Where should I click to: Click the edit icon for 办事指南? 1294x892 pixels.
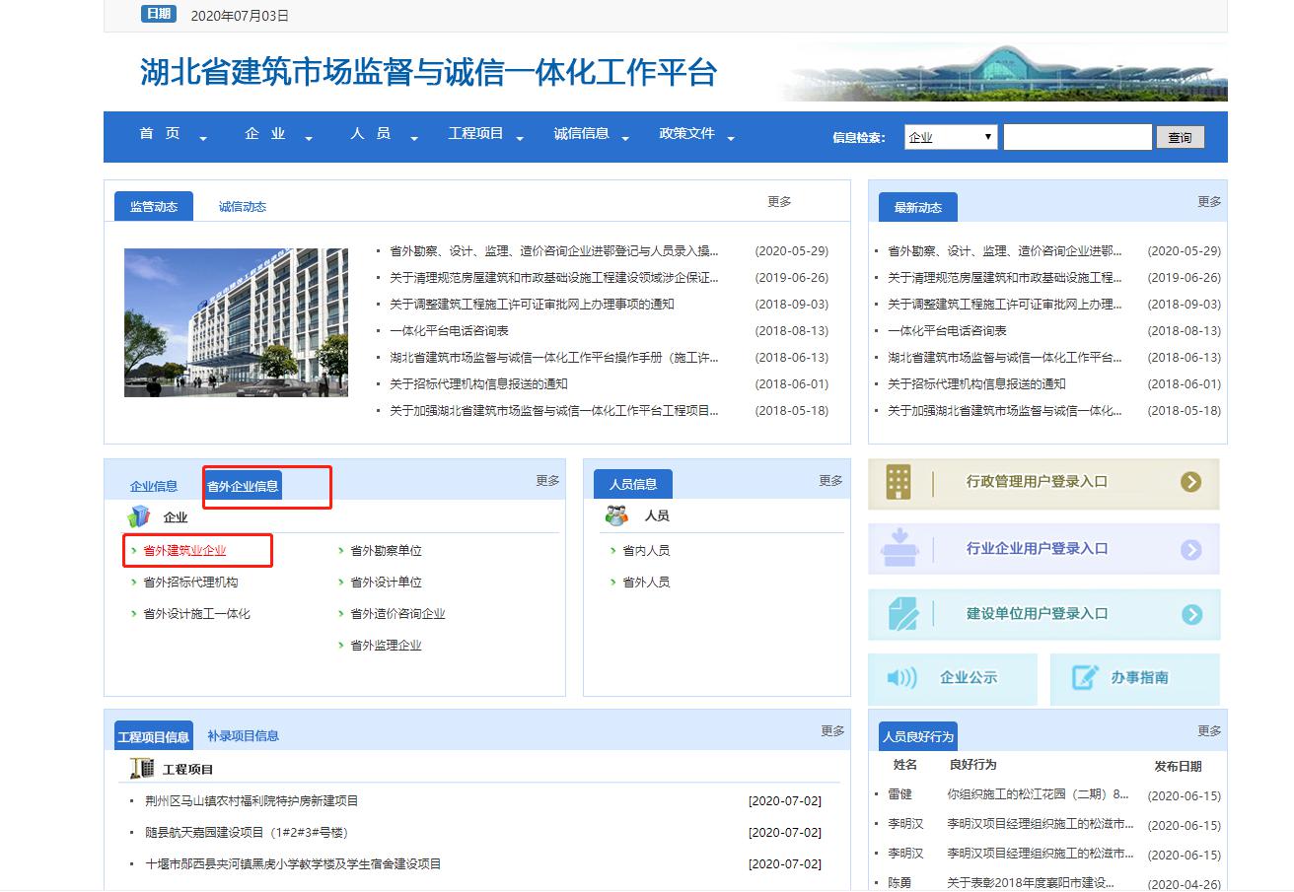pyautogui.click(x=1085, y=678)
